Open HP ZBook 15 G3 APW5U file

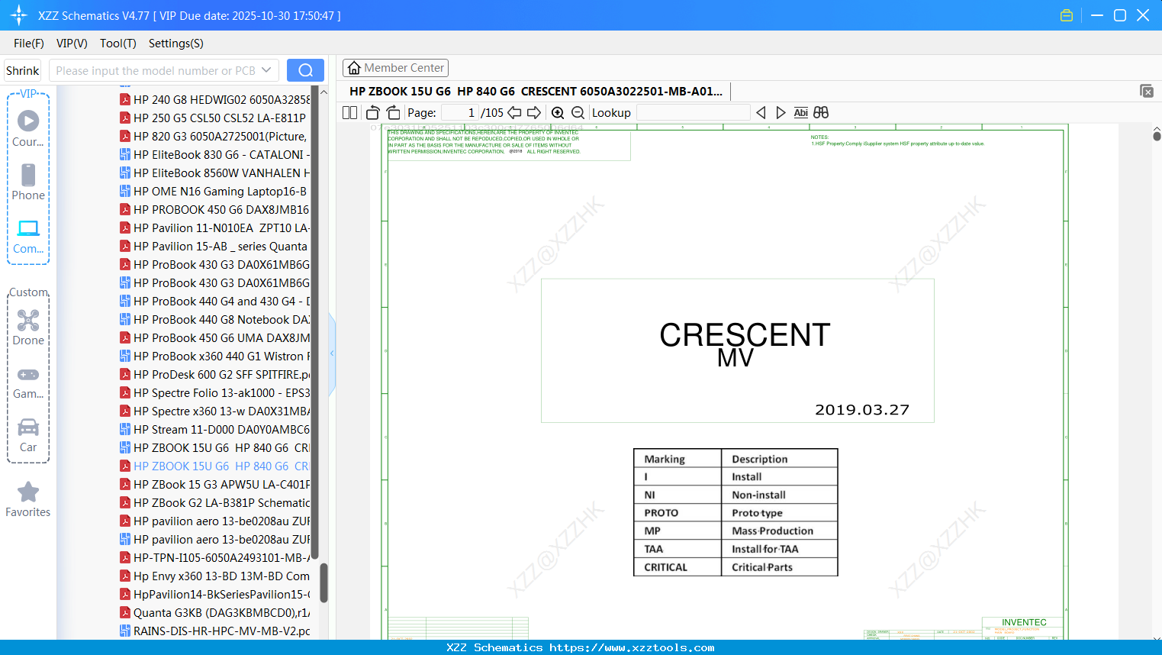click(215, 484)
